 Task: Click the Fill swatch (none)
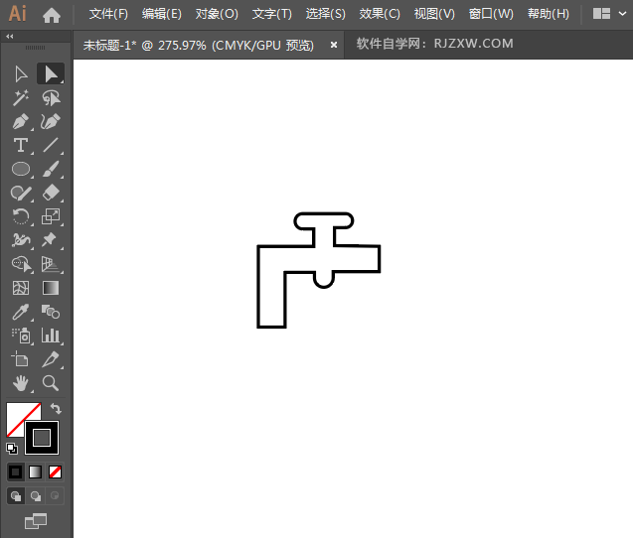coord(16,413)
